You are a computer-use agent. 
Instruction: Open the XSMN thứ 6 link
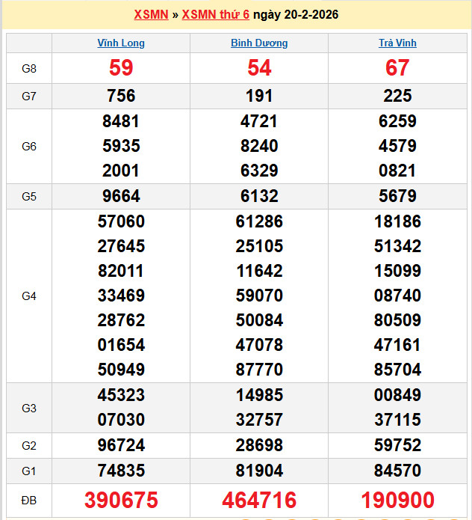coord(216,15)
